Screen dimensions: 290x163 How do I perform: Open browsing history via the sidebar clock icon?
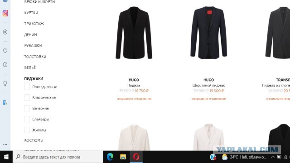[x=5, y=65]
